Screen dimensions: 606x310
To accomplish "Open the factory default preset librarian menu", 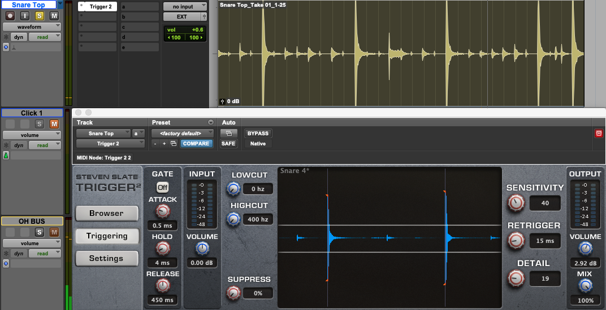I will point(183,134).
